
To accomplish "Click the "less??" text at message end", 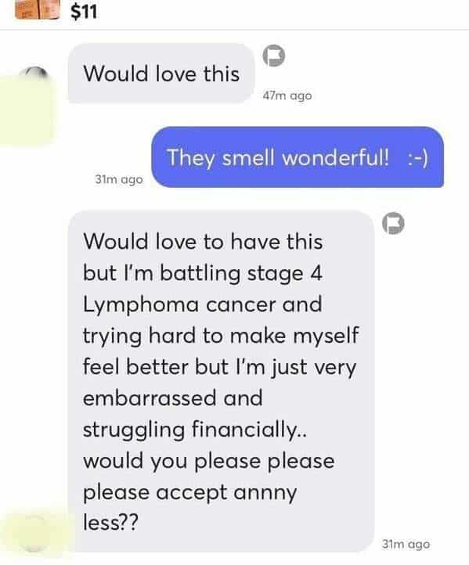I will (110, 522).
